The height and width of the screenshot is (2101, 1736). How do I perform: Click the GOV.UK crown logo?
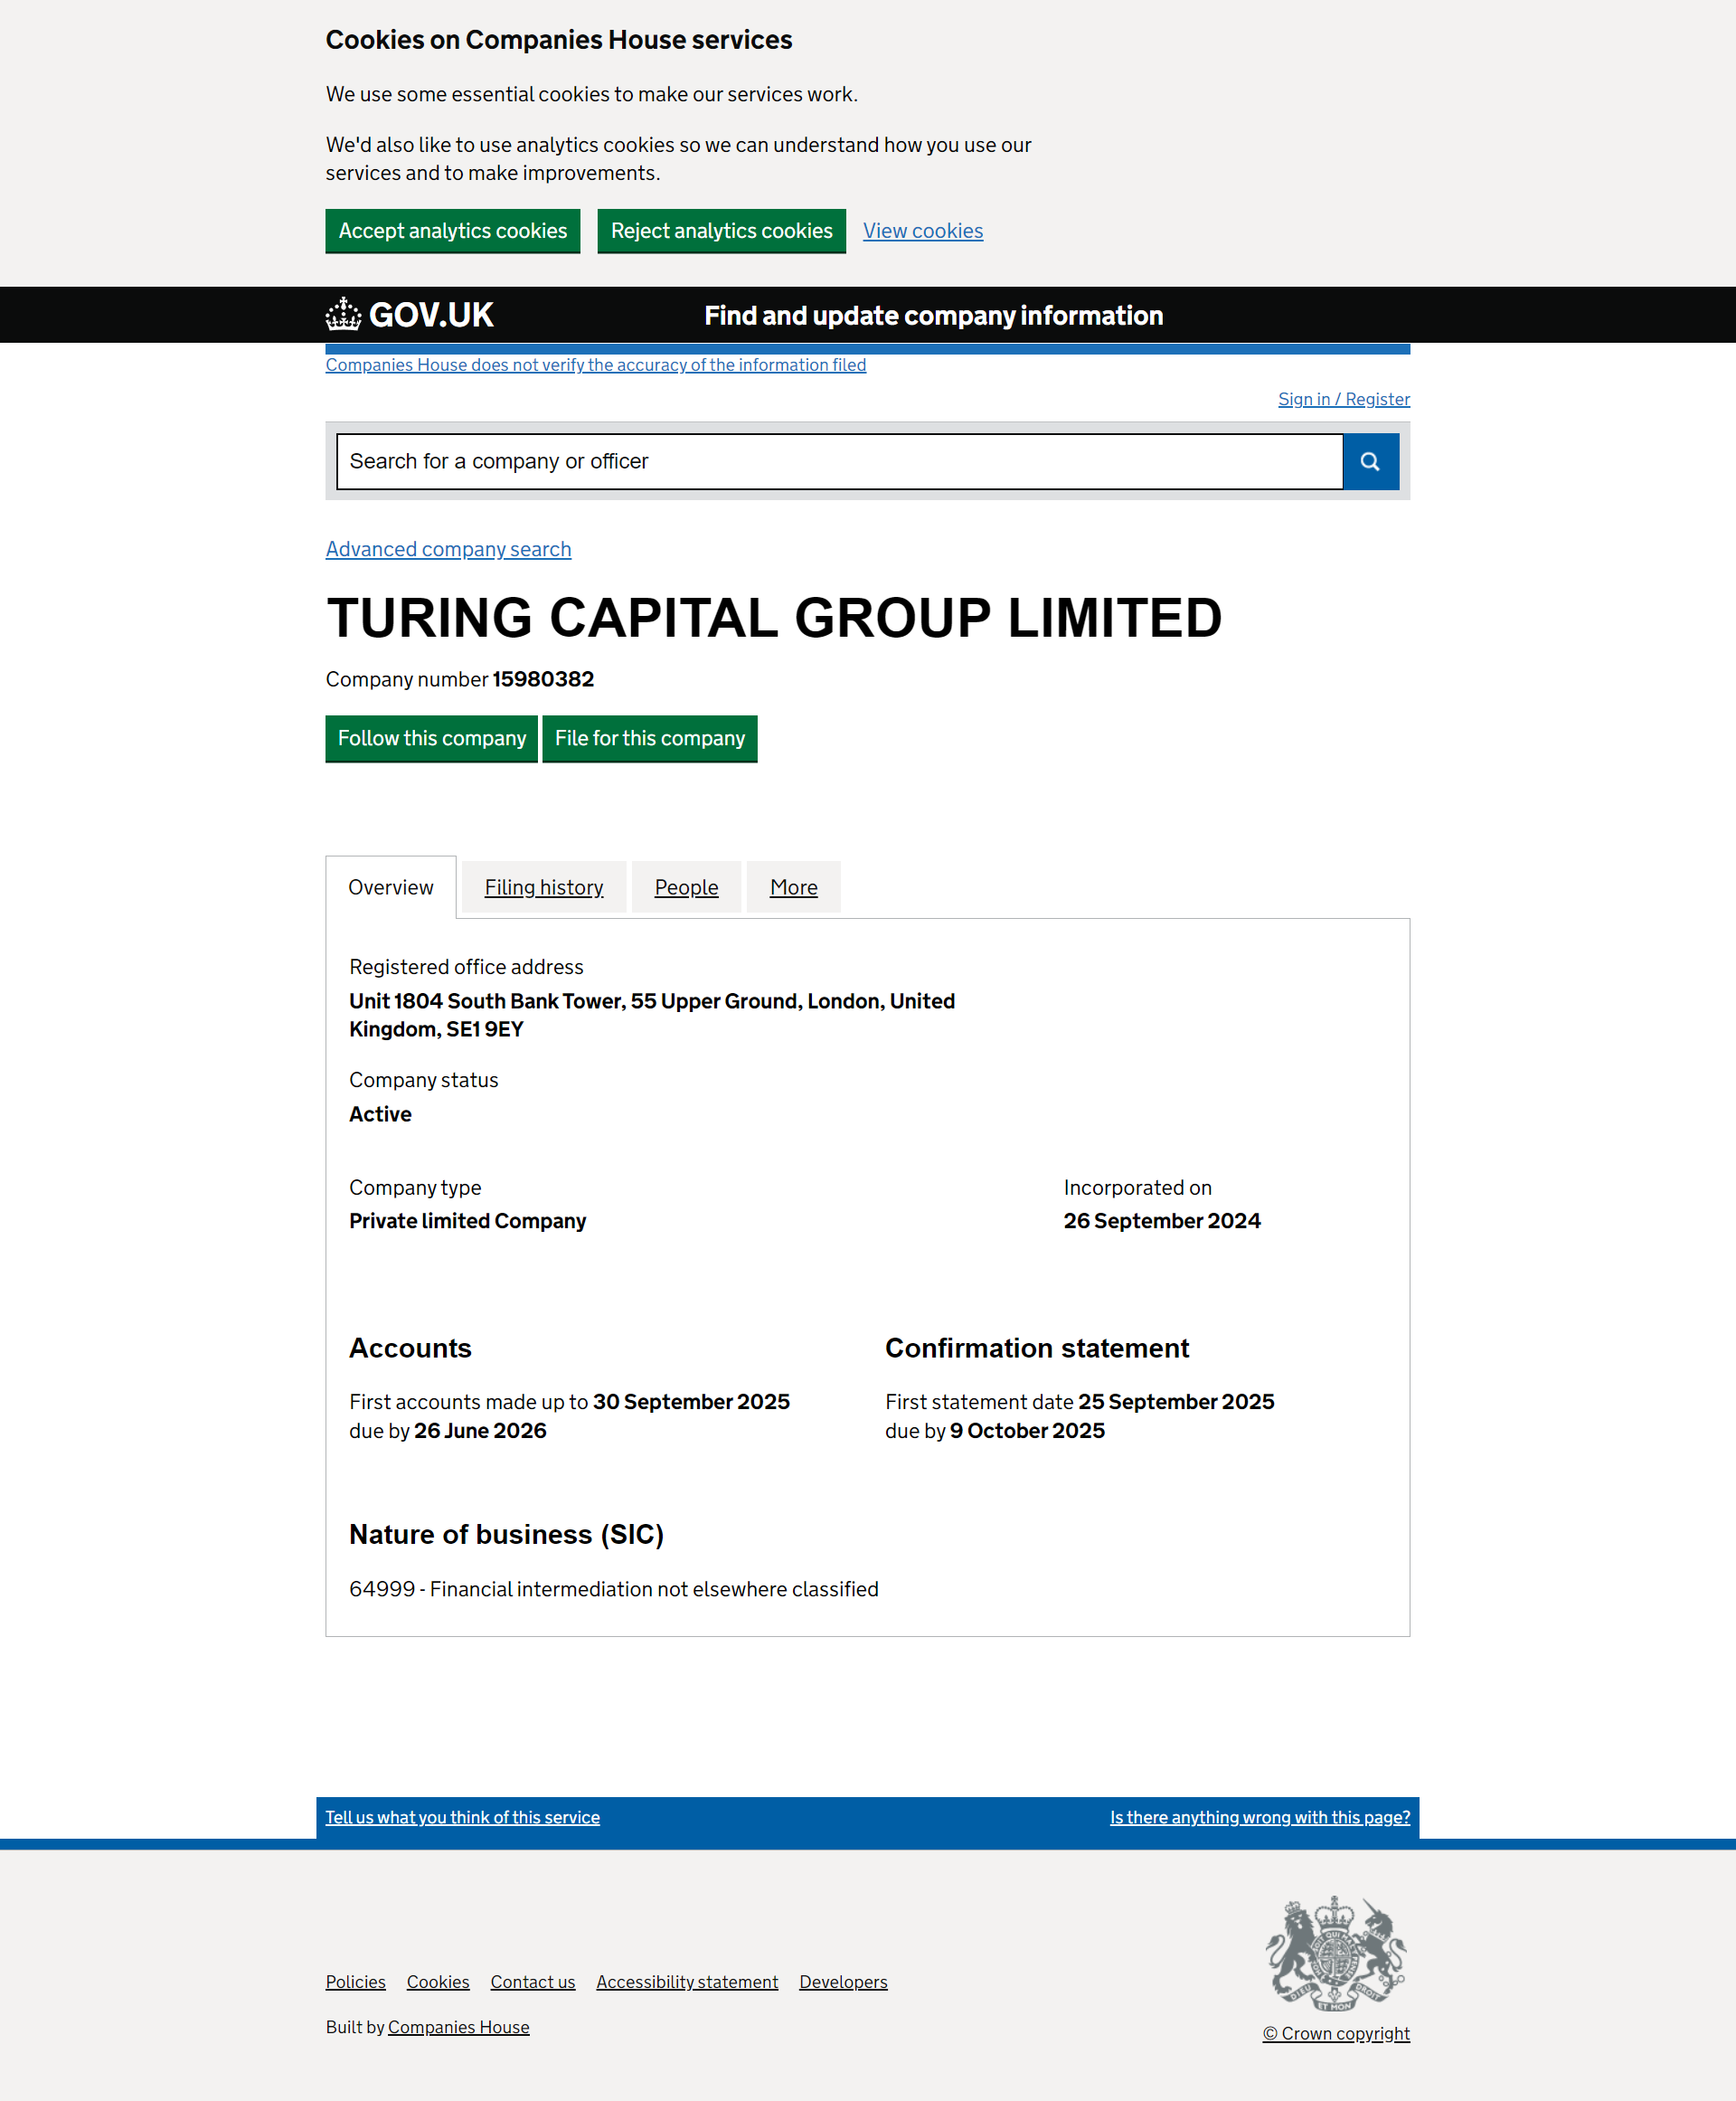[410, 314]
